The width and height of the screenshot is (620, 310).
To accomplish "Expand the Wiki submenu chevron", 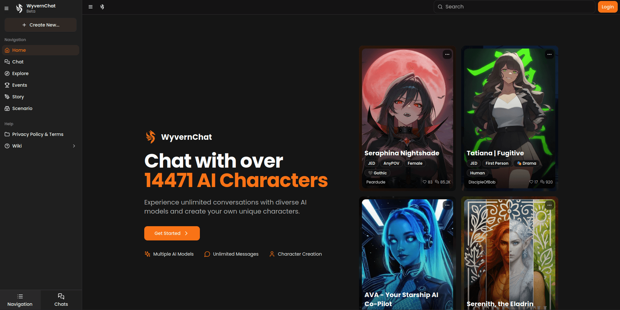I will click(x=74, y=146).
